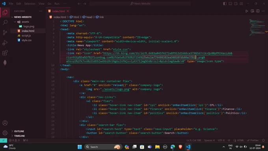Open the MongoDB leaf icon view
The width and height of the screenshot is (268, 151).
5,63
